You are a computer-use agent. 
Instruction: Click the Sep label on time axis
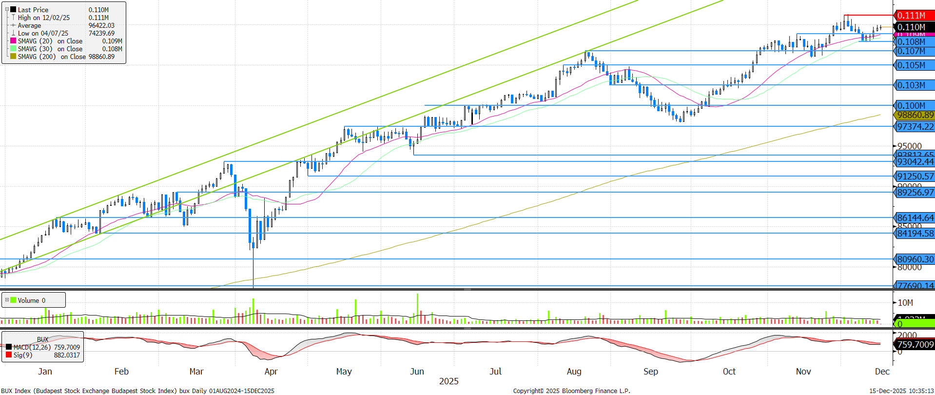(650, 372)
